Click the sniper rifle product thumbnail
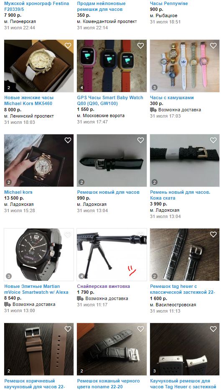This screenshot has height=390, width=224. (112, 255)
